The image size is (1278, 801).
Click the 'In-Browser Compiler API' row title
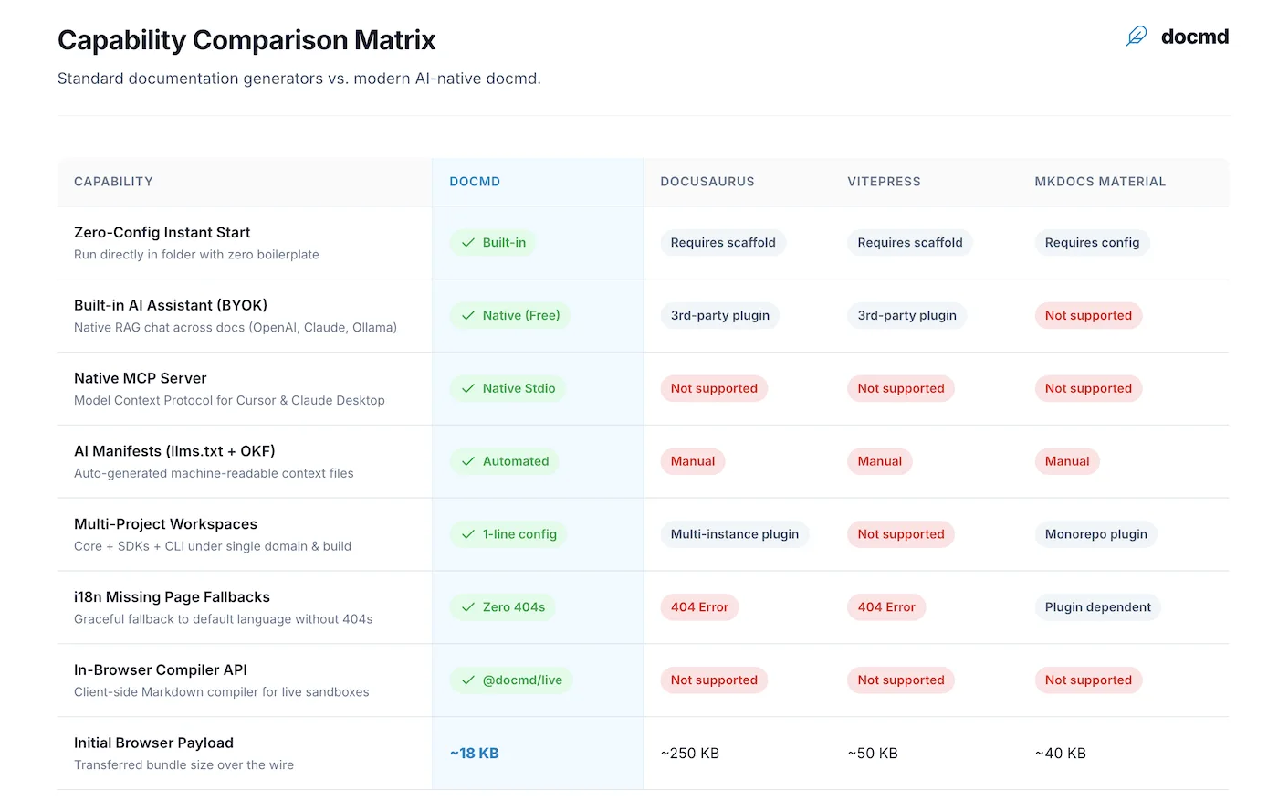(161, 670)
